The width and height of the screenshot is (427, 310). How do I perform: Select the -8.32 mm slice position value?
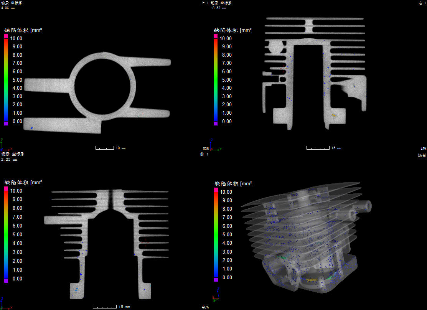pyautogui.click(x=218, y=7)
